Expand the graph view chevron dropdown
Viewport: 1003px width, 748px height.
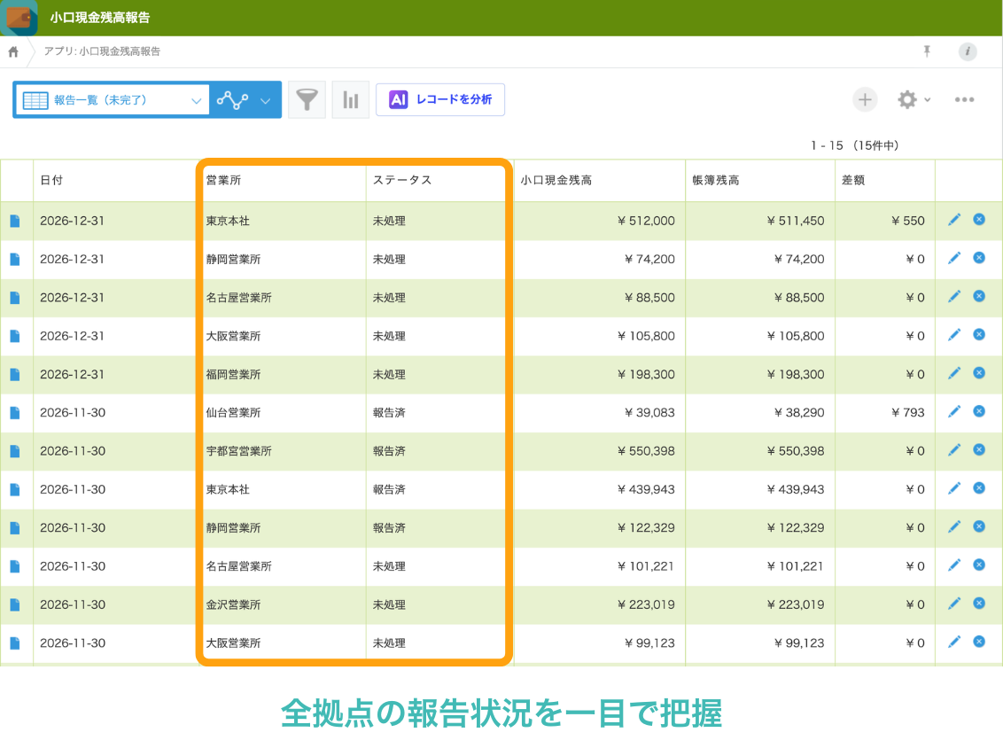point(265,100)
